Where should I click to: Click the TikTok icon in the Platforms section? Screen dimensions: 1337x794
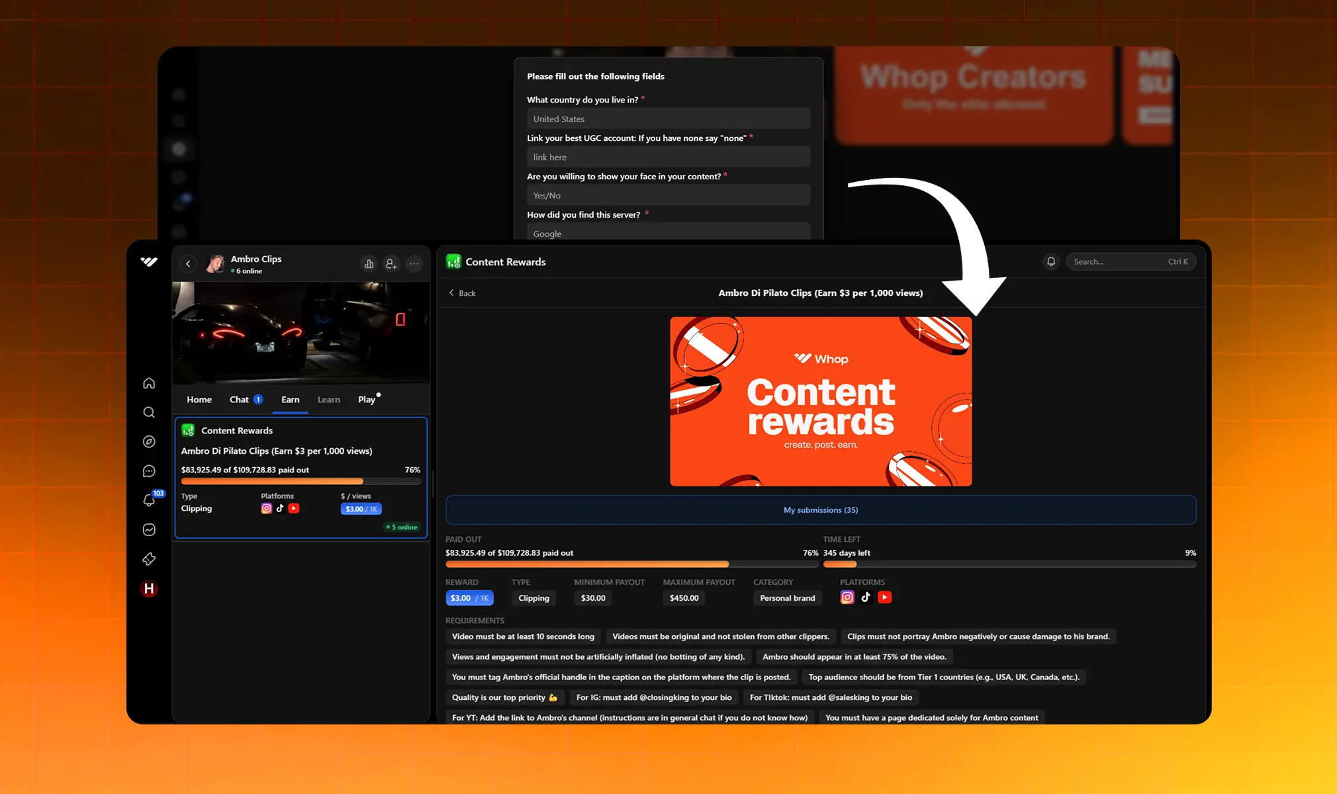click(866, 597)
